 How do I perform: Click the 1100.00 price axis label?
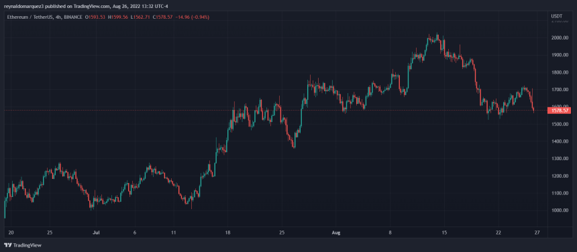click(x=560, y=193)
